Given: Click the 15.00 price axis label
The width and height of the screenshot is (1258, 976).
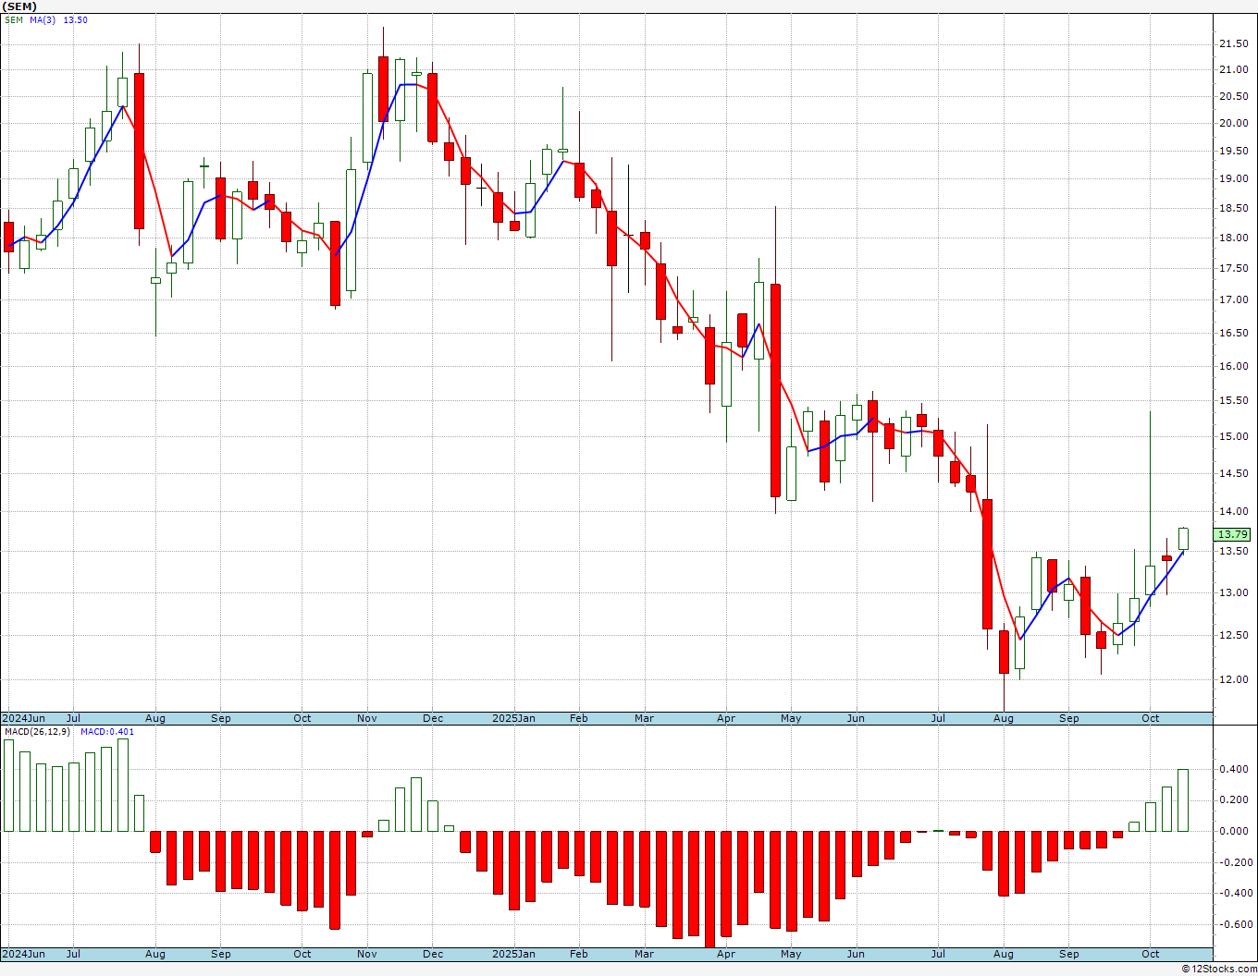Looking at the screenshot, I should (x=1232, y=437).
